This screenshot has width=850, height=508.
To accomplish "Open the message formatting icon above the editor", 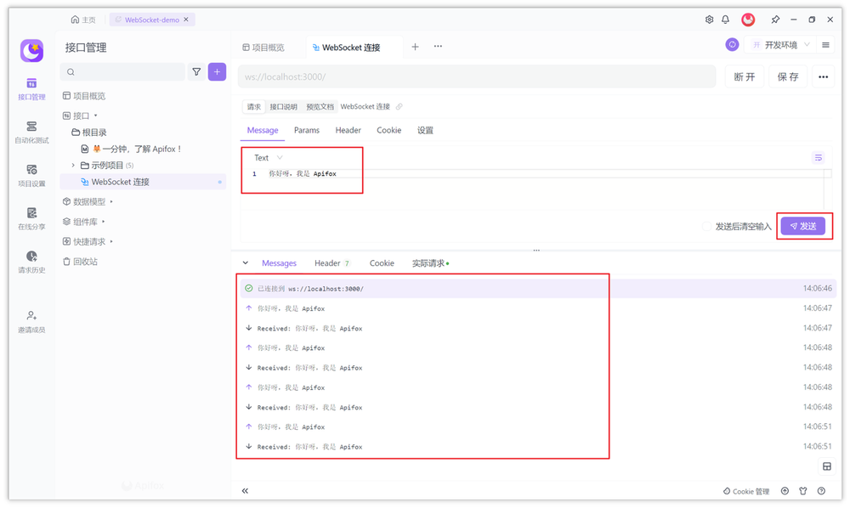I will (818, 157).
